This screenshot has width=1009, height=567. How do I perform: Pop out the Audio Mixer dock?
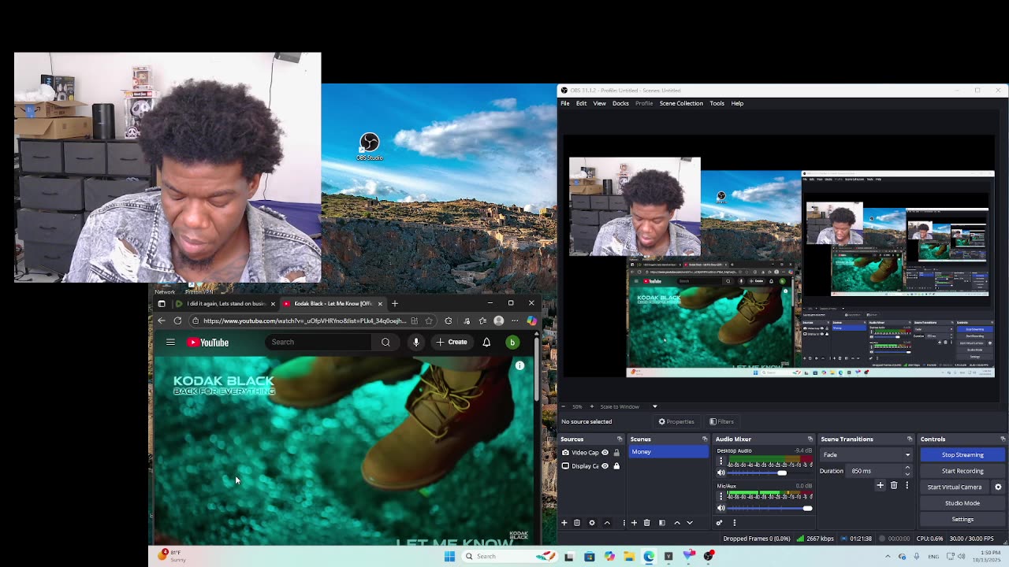pos(810,439)
